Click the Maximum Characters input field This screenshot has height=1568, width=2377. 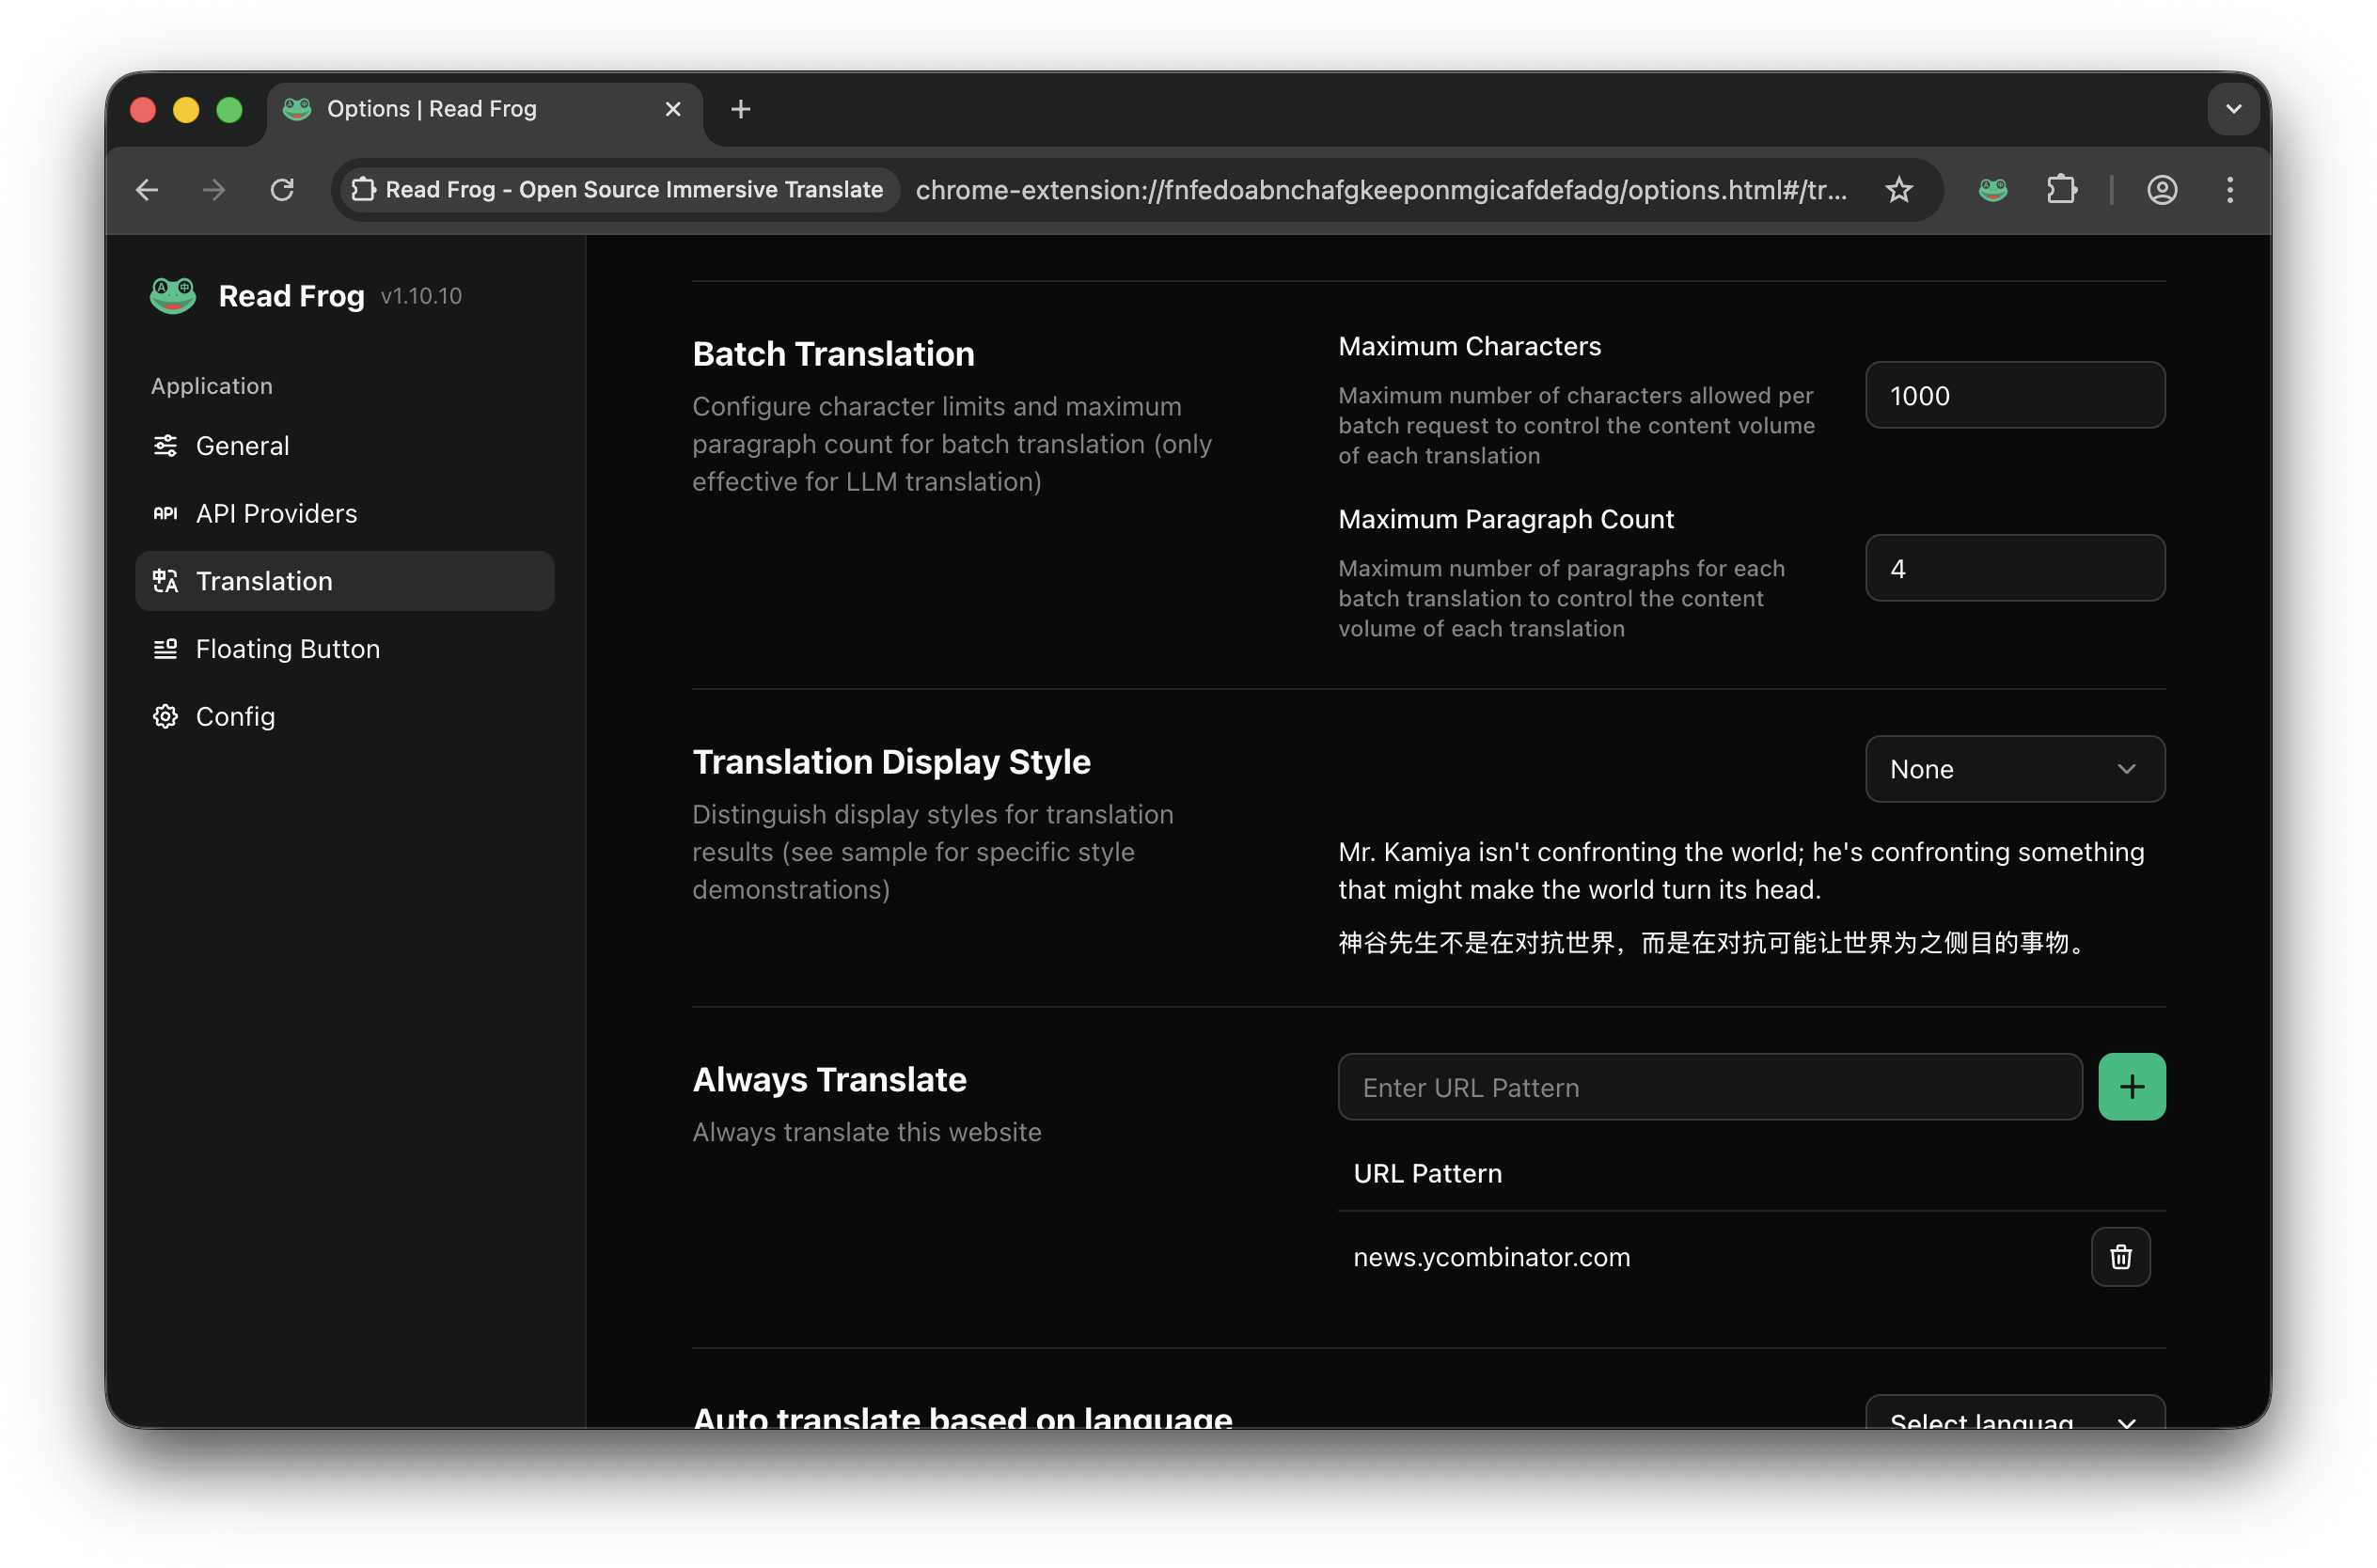2014,396
